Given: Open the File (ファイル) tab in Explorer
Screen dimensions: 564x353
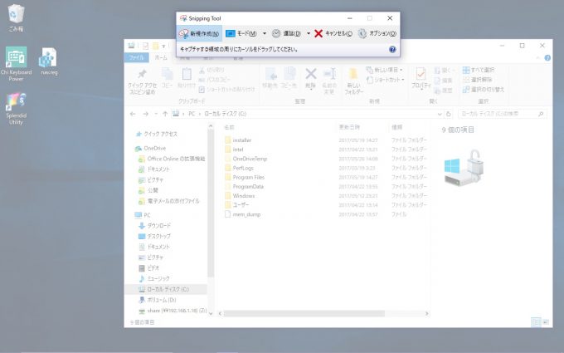Looking at the screenshot, I should point(136,57).
